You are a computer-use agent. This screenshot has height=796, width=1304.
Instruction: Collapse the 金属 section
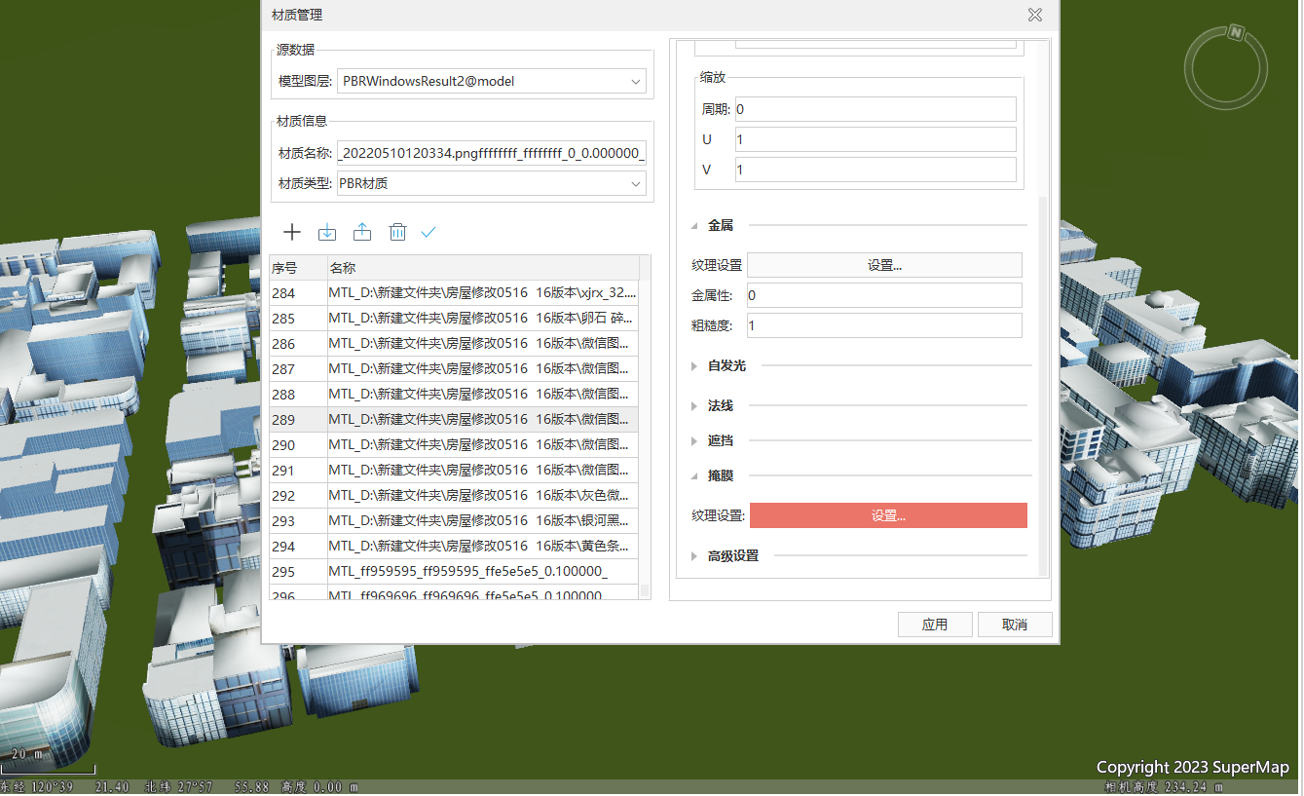694,225
